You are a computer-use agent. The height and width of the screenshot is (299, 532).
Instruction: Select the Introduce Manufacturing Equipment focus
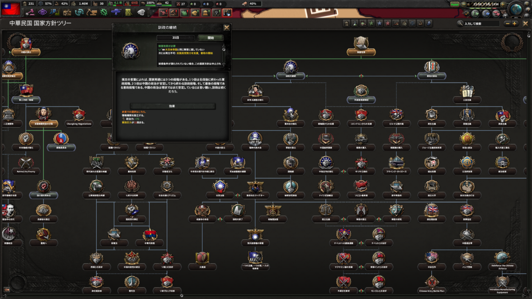(502, 284)
